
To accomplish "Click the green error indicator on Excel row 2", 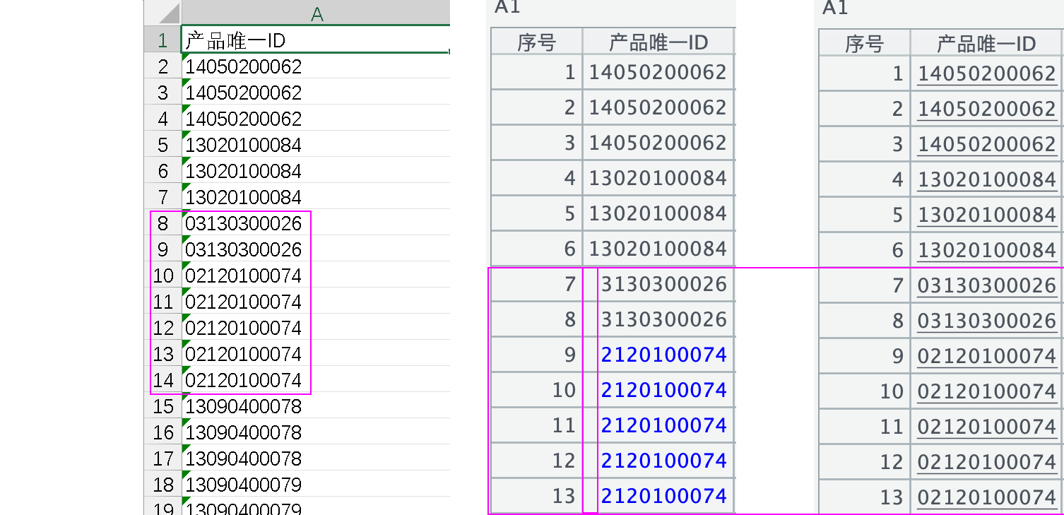I will point(185,58).
